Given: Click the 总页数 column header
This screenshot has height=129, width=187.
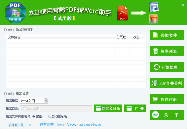Looking at the screenshot, I should (x=122, y=37).
